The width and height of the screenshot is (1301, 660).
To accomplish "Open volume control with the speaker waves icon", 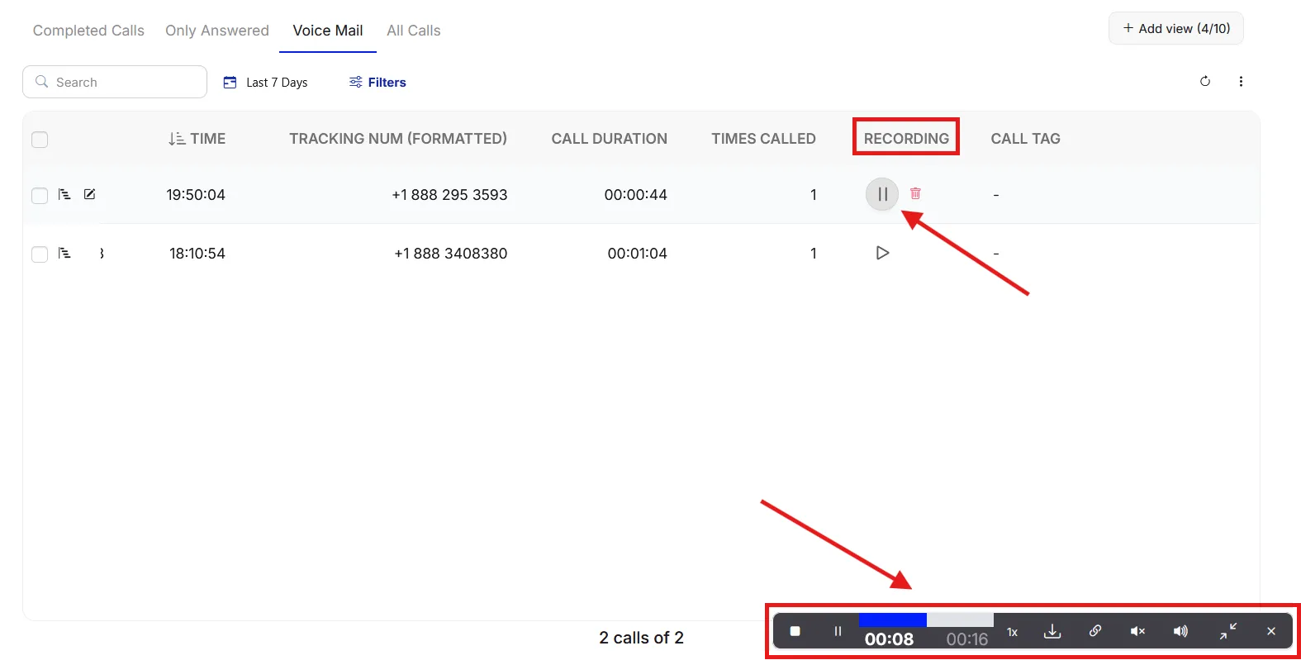I will [1180, 631].
